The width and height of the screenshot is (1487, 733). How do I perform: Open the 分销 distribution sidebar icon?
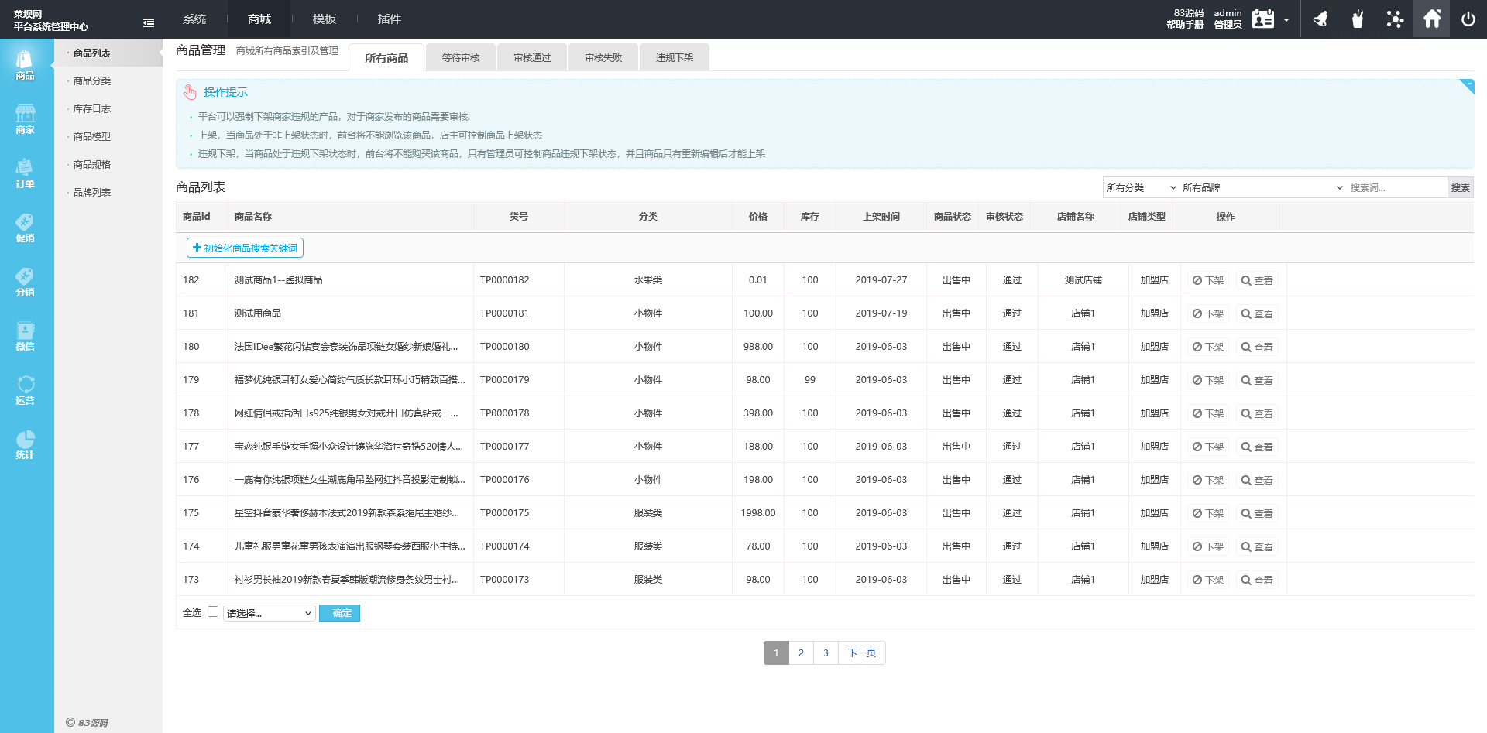pos(25,282)
